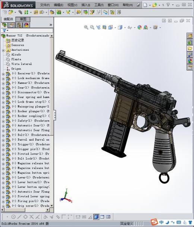Open the ConfigurationManager tab icon
Image resolution: width=194 pixels, height=227 pixels.
19,25
